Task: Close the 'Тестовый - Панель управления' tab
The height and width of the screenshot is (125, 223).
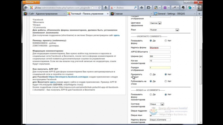Action: (108, 14)
